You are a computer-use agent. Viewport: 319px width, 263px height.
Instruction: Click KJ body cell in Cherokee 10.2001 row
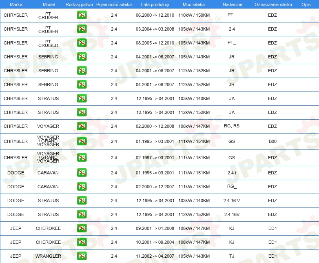coord(232,242)
